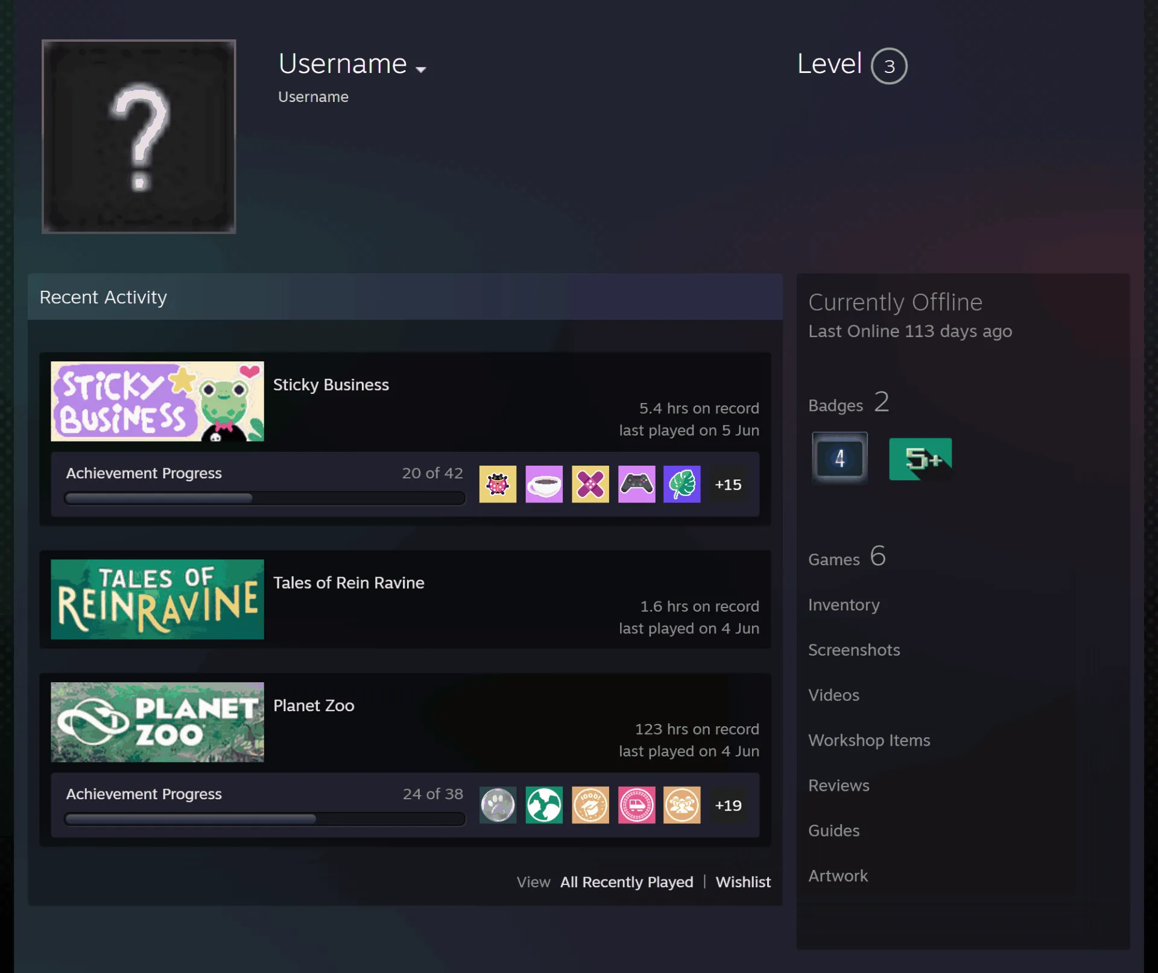Image resolution: width=1158 pixels, height=973 pixels.
Task: Click the paw print Planet Zoo achievement
Action: 498,805
